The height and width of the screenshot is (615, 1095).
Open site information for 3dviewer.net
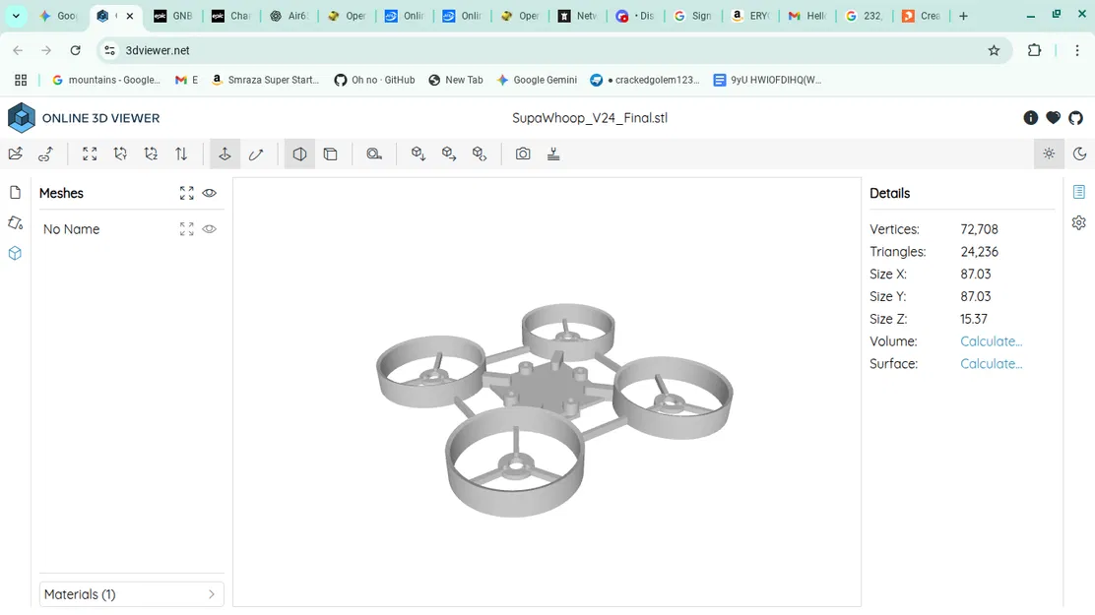[108, 50]
